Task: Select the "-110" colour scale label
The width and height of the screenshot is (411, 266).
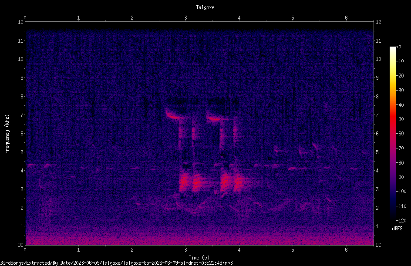Action: [401, 206]
